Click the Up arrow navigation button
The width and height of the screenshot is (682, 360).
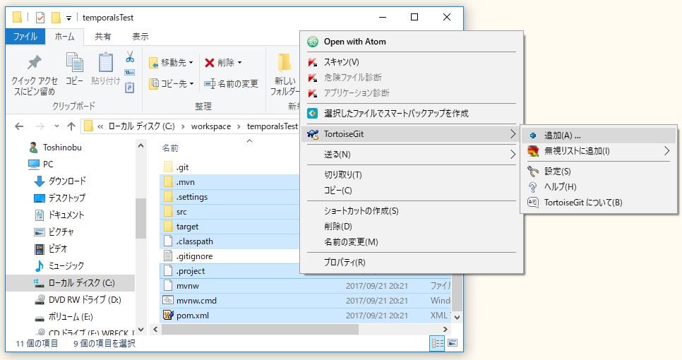click(x=71, y=126)
